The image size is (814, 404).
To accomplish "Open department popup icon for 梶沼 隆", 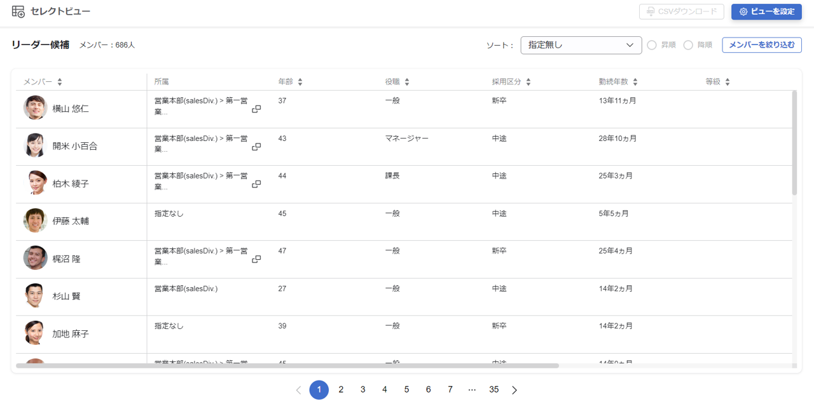I will click(256, 259).
